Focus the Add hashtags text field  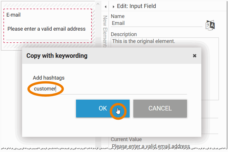point(110,89)
